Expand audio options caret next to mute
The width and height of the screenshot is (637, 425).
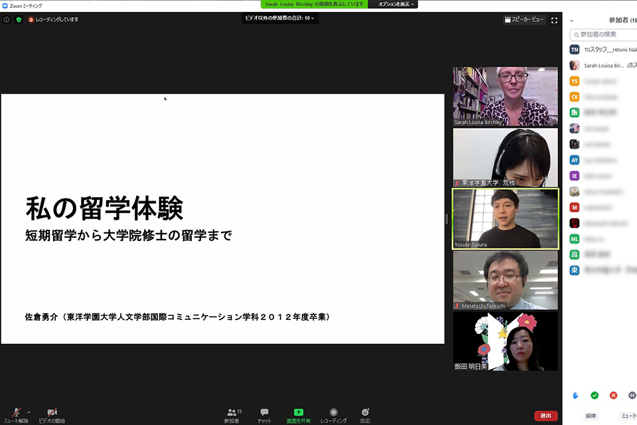coord(29,412)
